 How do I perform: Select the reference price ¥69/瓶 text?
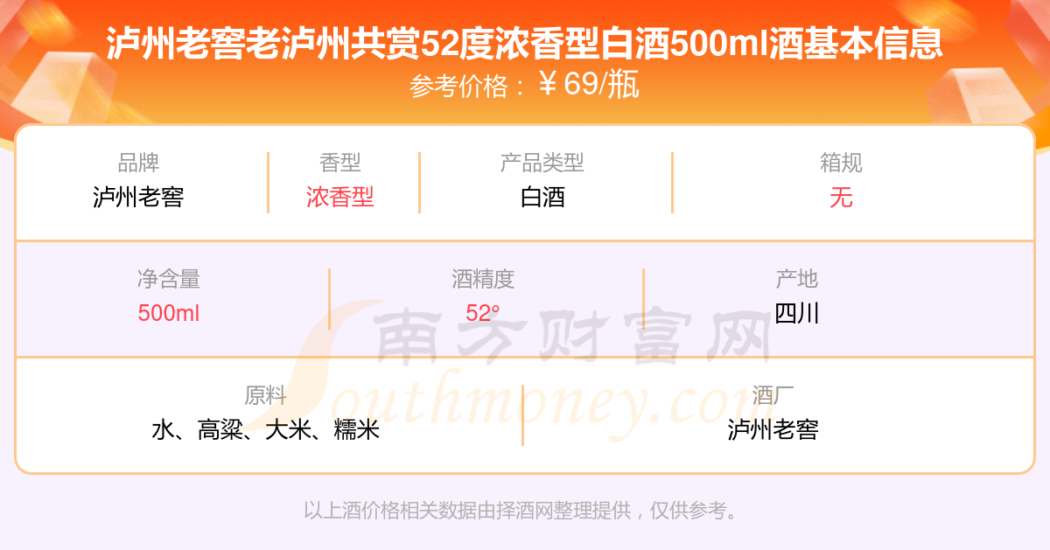tap(589, 85)
